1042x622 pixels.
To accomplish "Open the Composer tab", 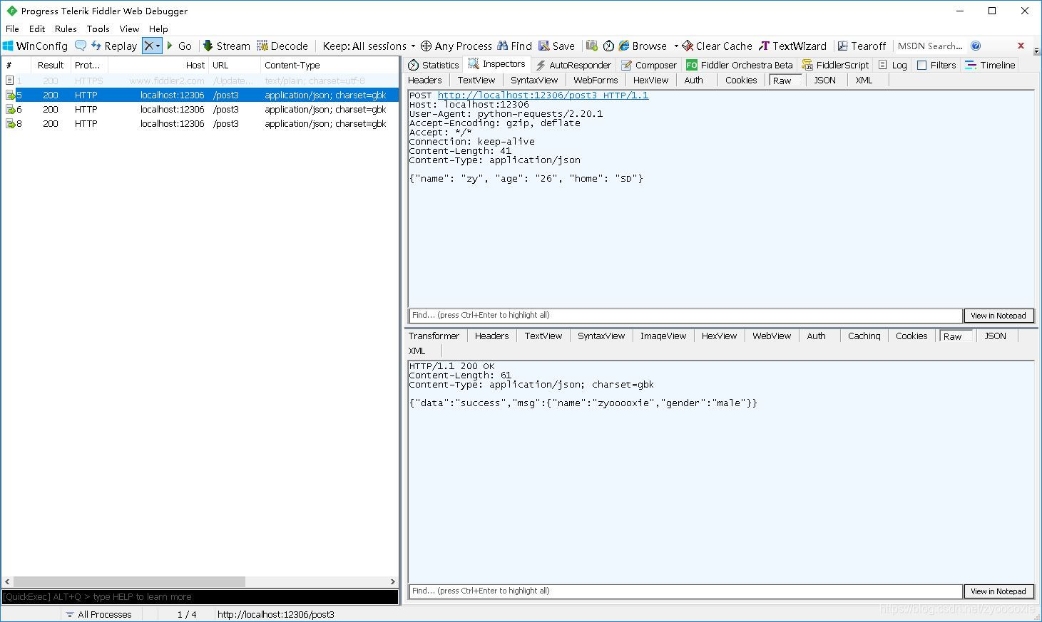I will pos(648,65).
